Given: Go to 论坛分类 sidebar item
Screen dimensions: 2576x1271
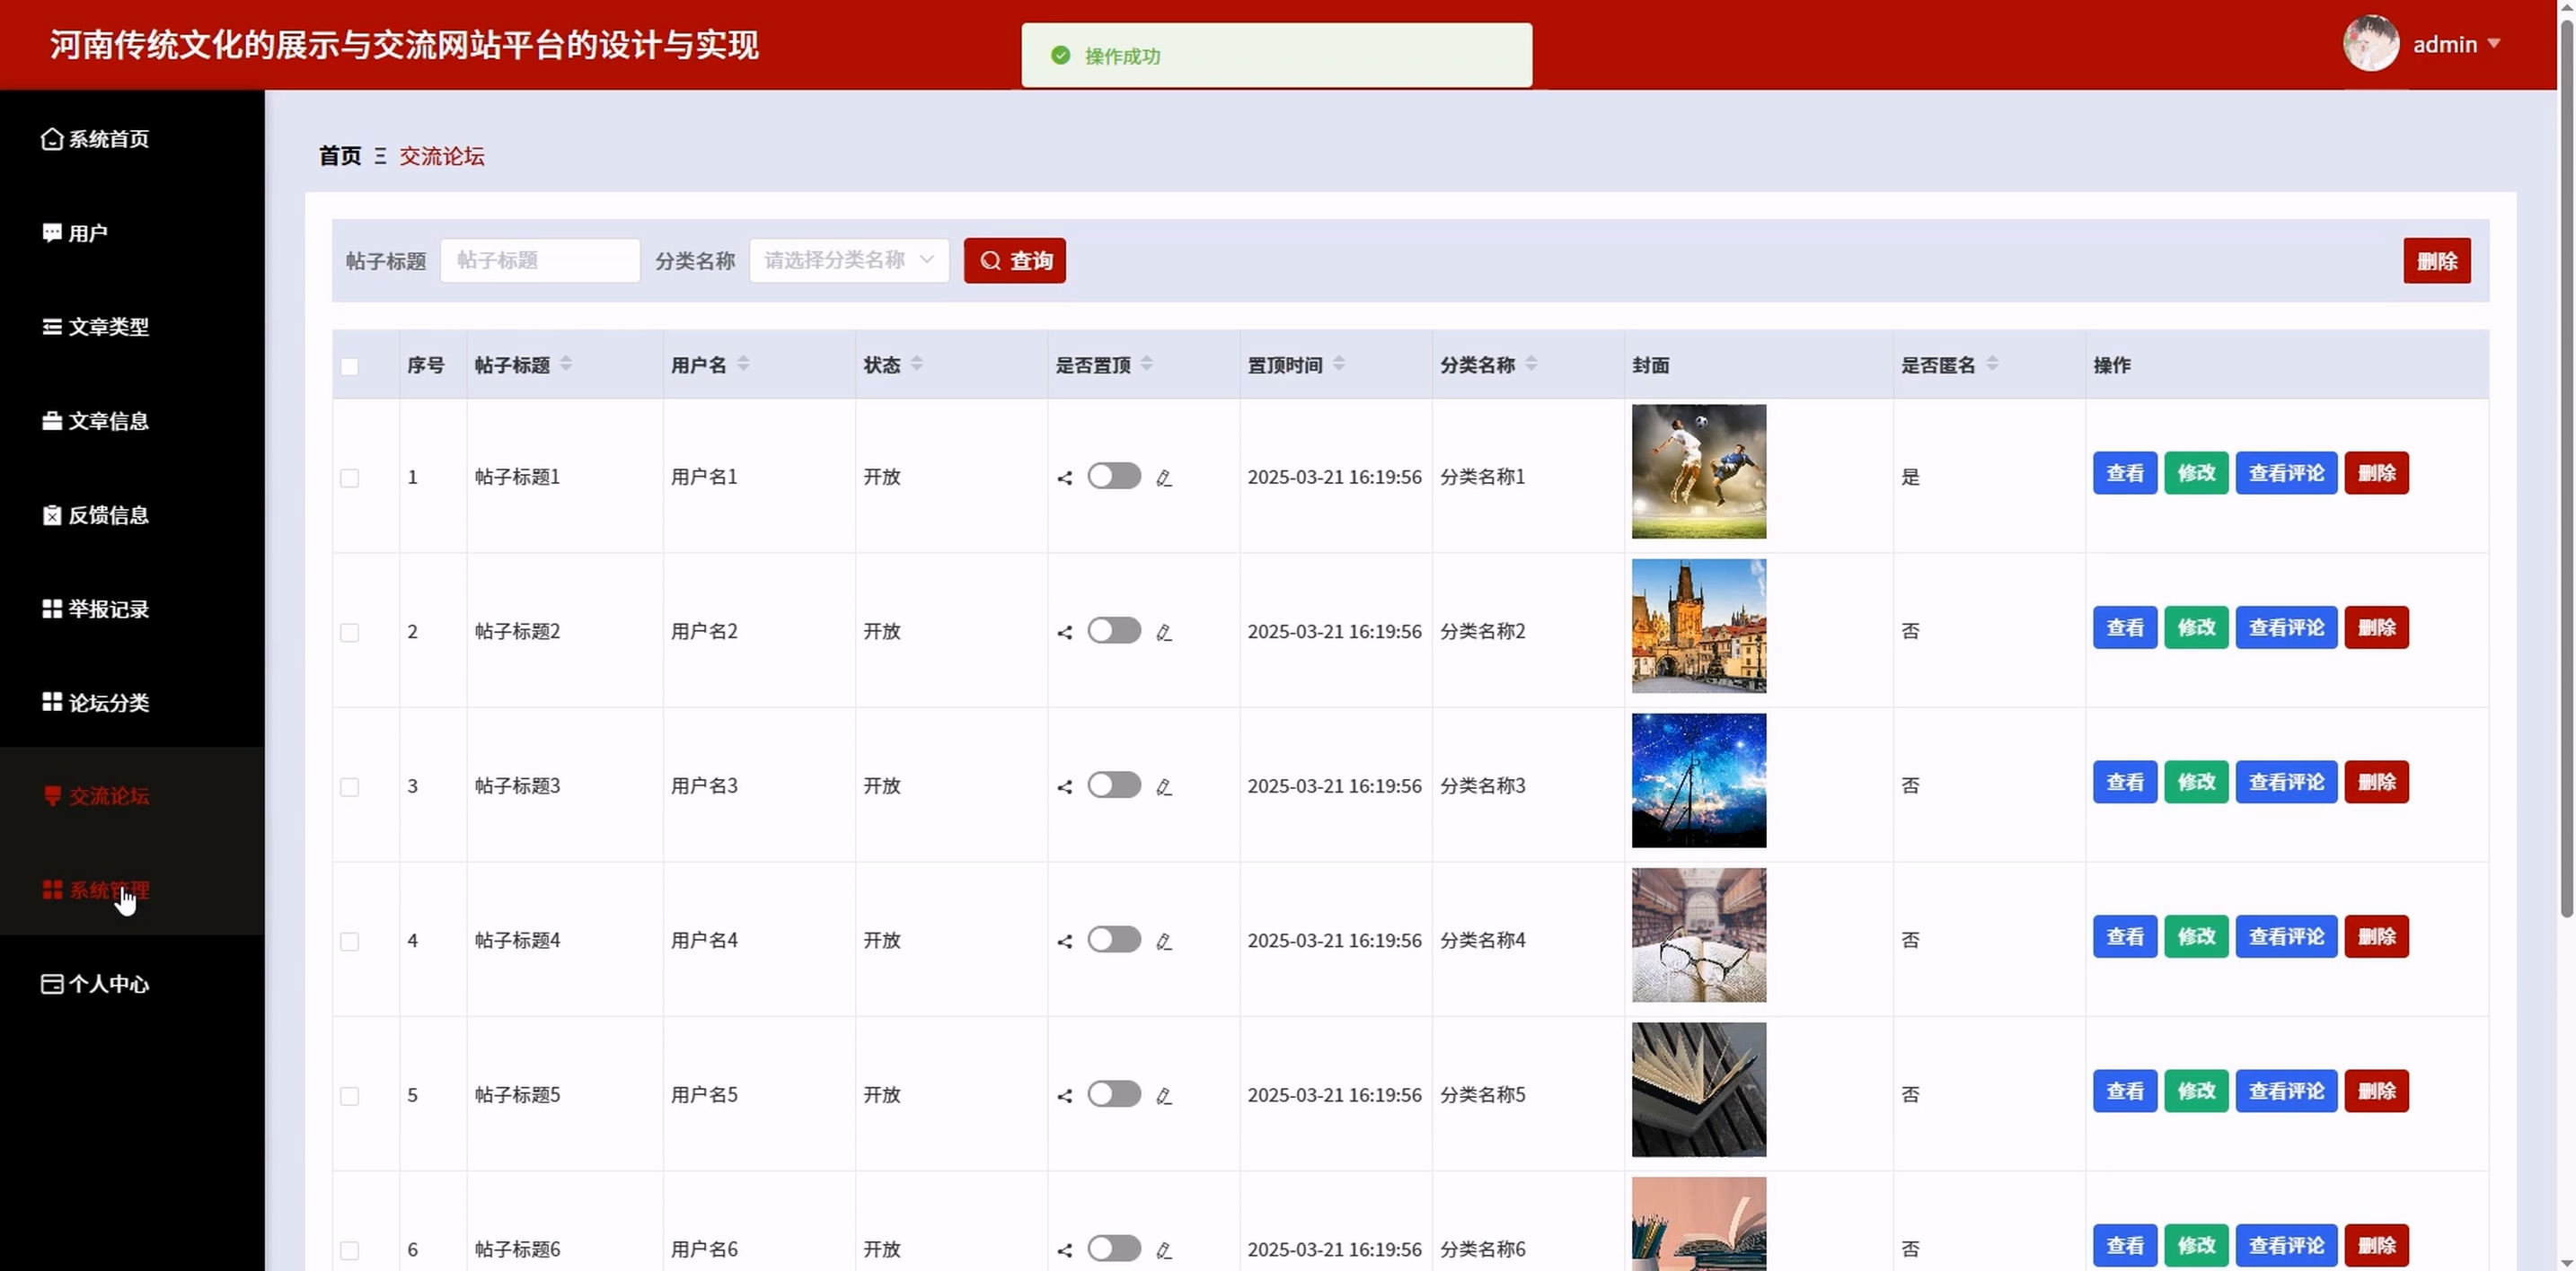Looking at the screenshot, I should tap(108, 704).
